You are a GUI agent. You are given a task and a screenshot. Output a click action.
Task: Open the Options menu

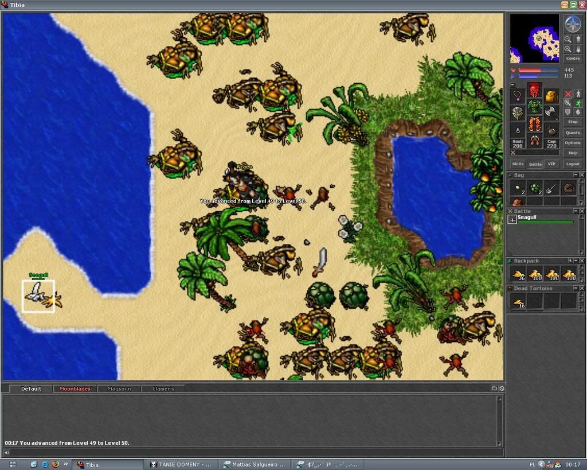pos(573,143)
